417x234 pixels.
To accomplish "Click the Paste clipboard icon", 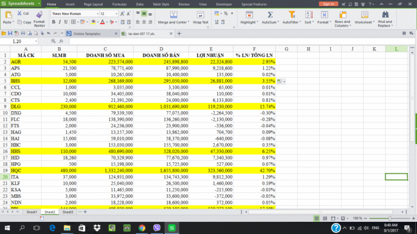I will pyautogui.click(x=8, y=14).
